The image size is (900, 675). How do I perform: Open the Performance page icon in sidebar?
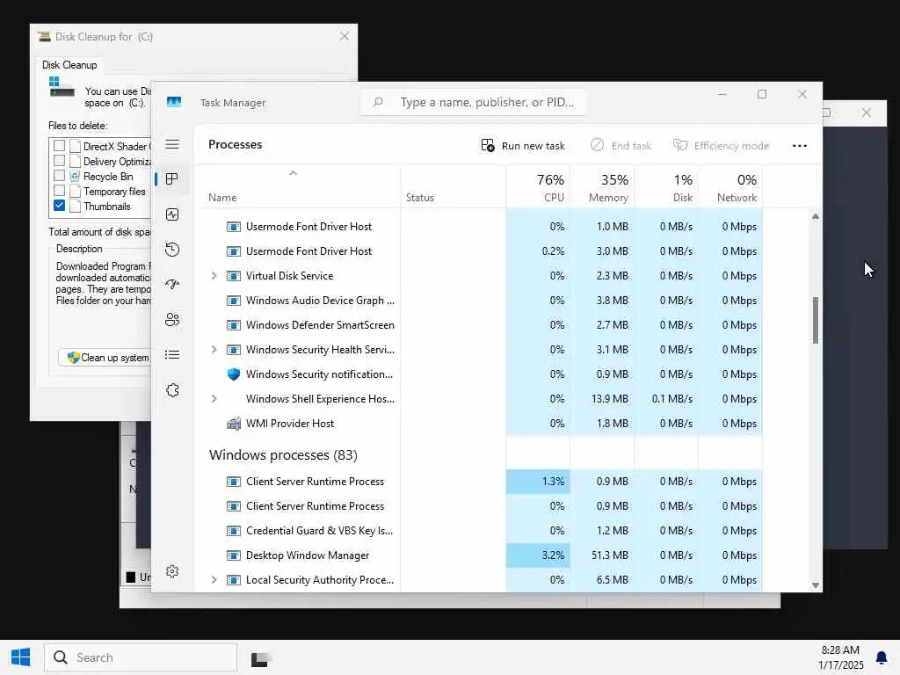point(172,214)
